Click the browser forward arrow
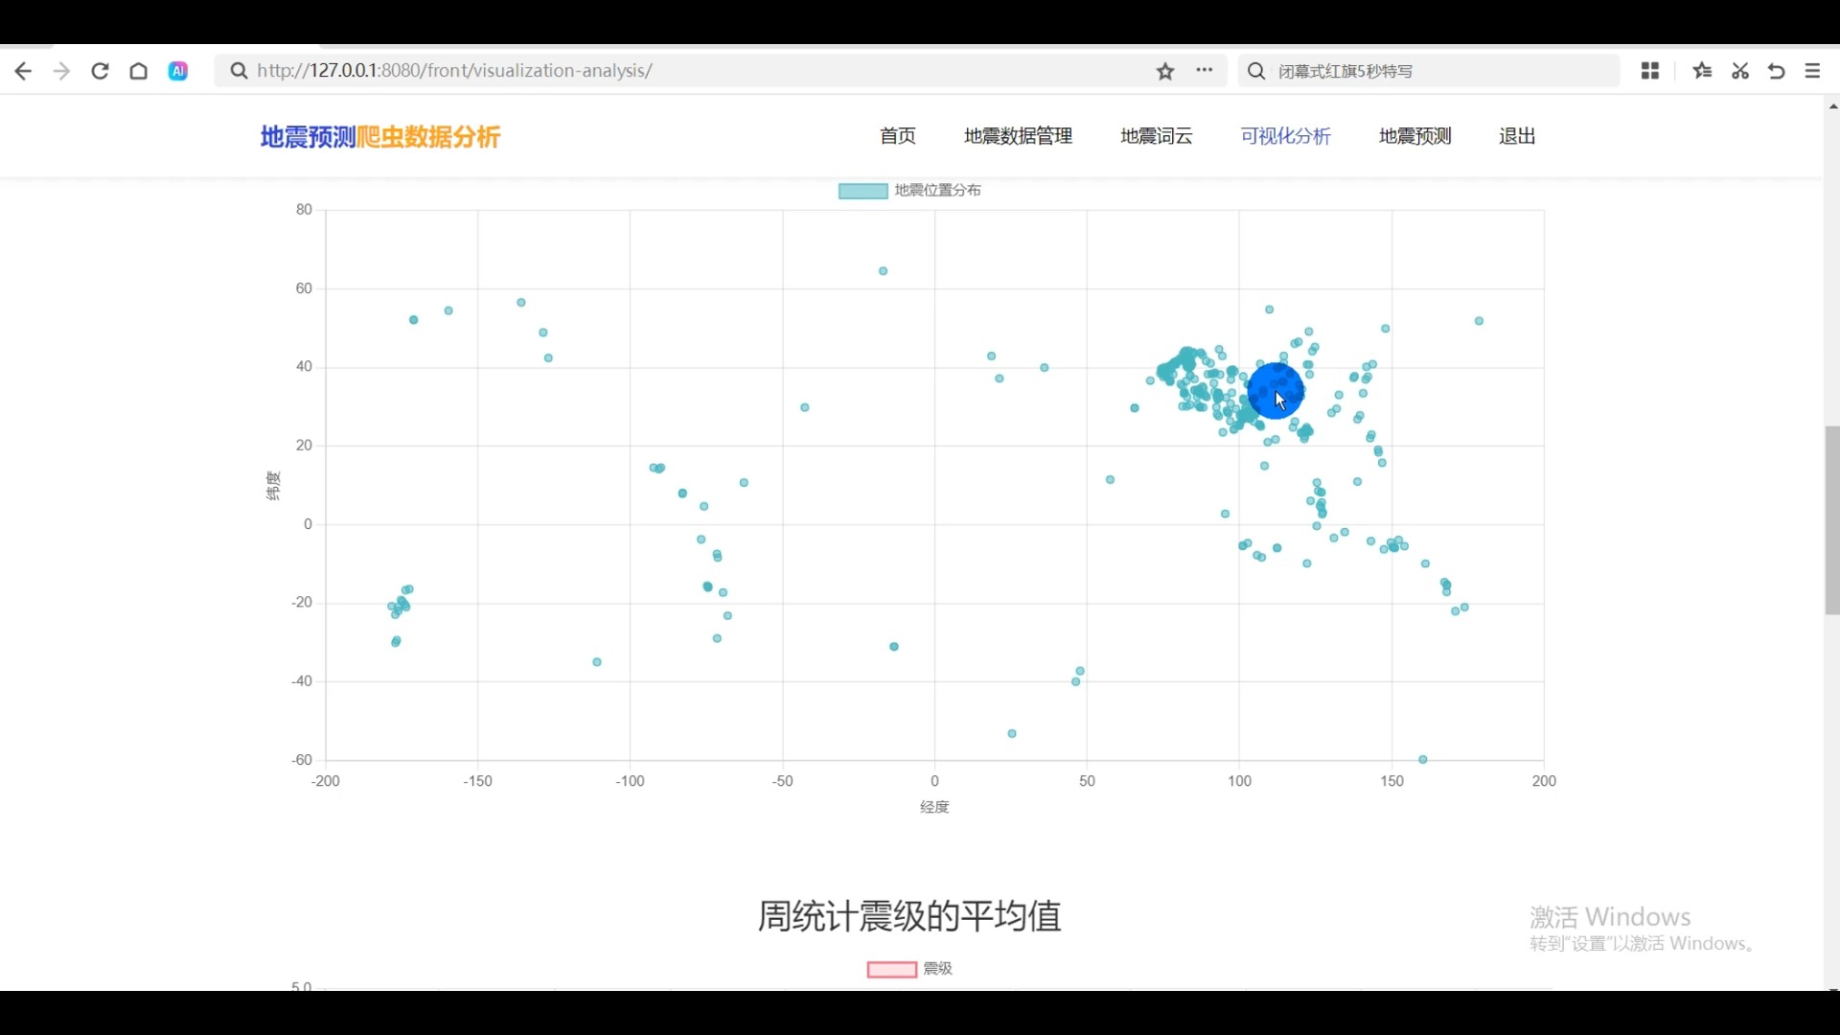The height and width of the screenshot is (1035, 1840). click(x=61, y=71)
